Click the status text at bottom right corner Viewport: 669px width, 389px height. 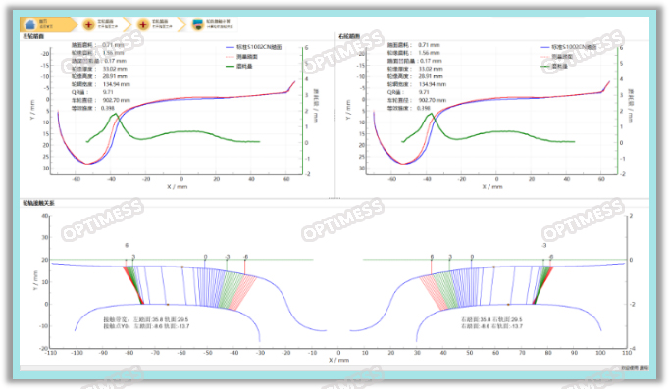[635, 368]
